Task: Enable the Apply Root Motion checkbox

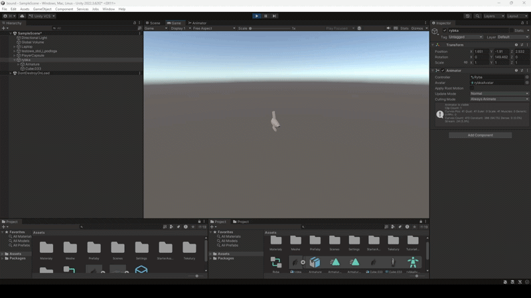Action: (472, 88)
